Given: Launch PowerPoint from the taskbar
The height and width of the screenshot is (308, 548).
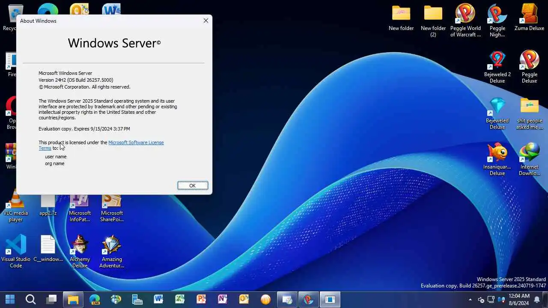Looking at the screenshot, I should tap(201, 299).
